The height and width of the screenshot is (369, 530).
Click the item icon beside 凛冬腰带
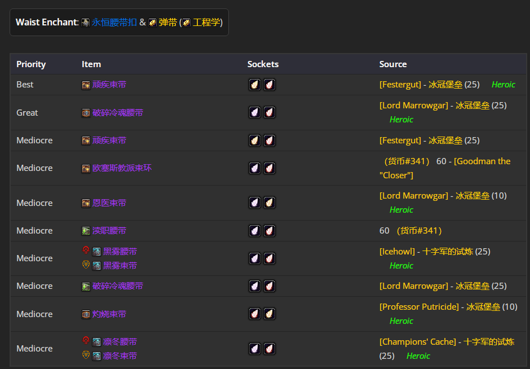tap(96, 342)
